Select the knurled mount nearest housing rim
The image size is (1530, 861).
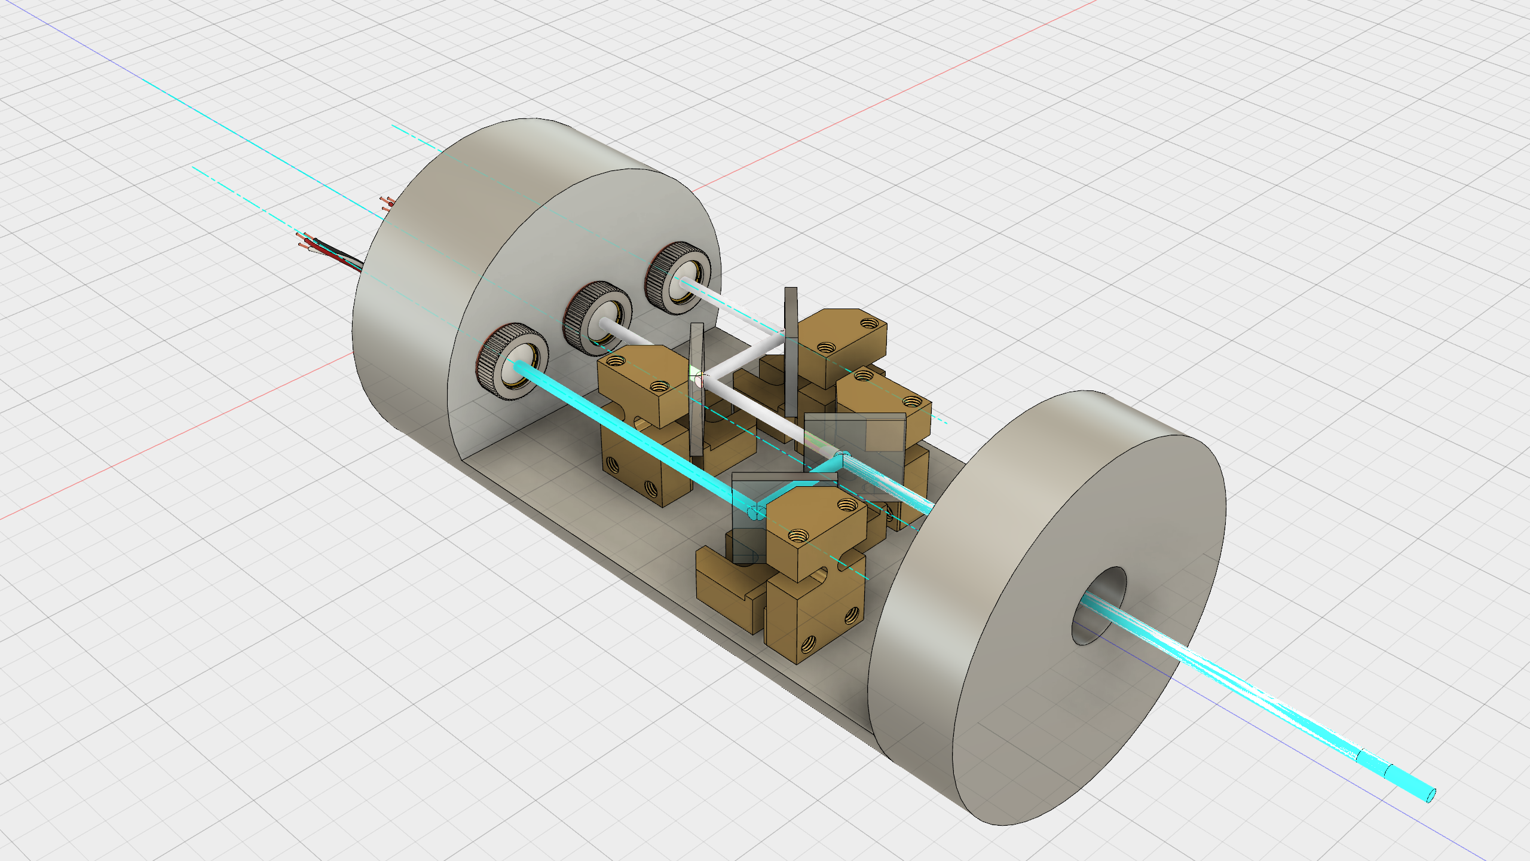tap(678, 277)
